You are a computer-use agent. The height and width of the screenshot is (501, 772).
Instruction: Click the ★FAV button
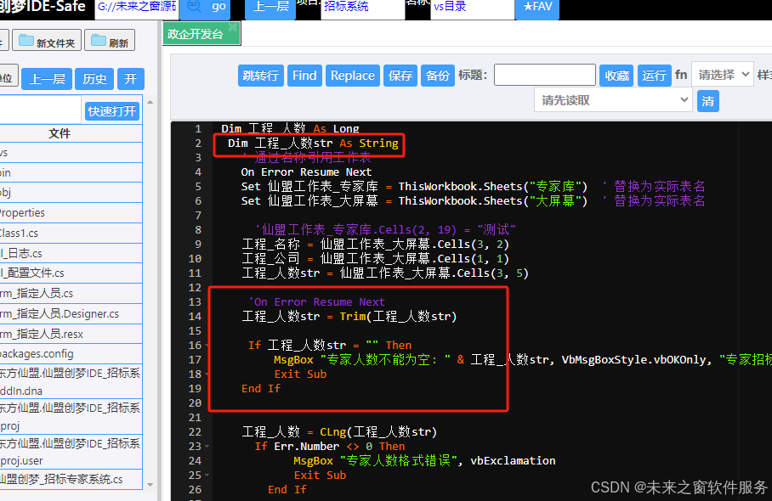(537, 8)
